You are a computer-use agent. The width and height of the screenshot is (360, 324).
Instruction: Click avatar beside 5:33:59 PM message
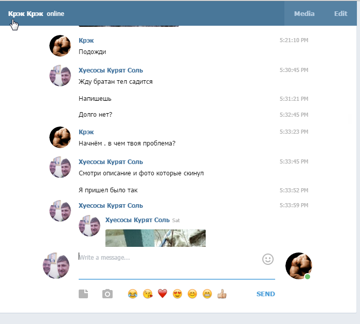click(60, 211)
